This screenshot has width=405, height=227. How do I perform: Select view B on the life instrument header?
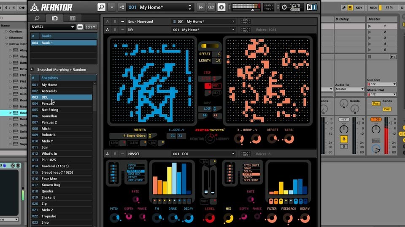[x=115, y=29]
